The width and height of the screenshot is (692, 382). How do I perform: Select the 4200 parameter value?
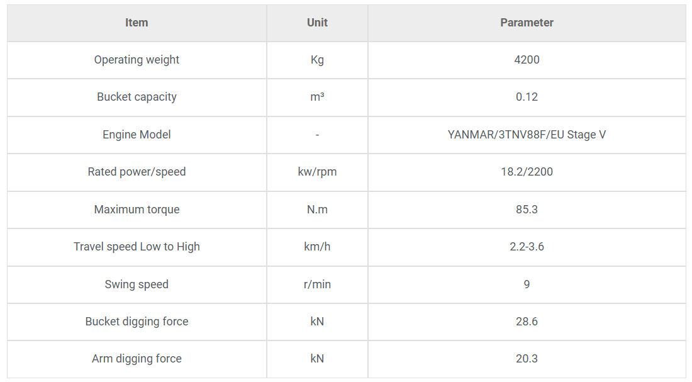[527, 60]
